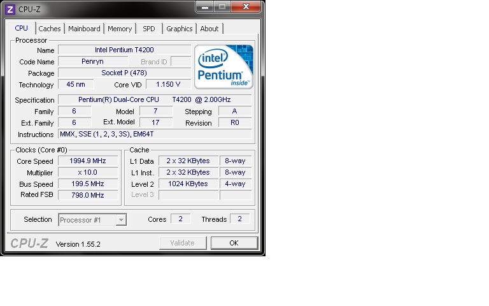Screen dimensions: 489x306
Task: Click the empty Level 3 cache size field
Action: pyautogui.click(x=188, y=195)
